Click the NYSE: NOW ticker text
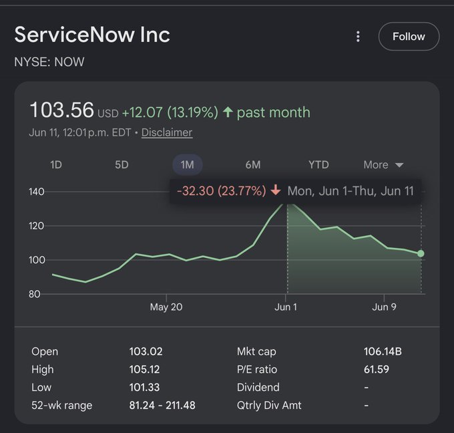This screenshot has width=454, height=433. pos(49,61)
